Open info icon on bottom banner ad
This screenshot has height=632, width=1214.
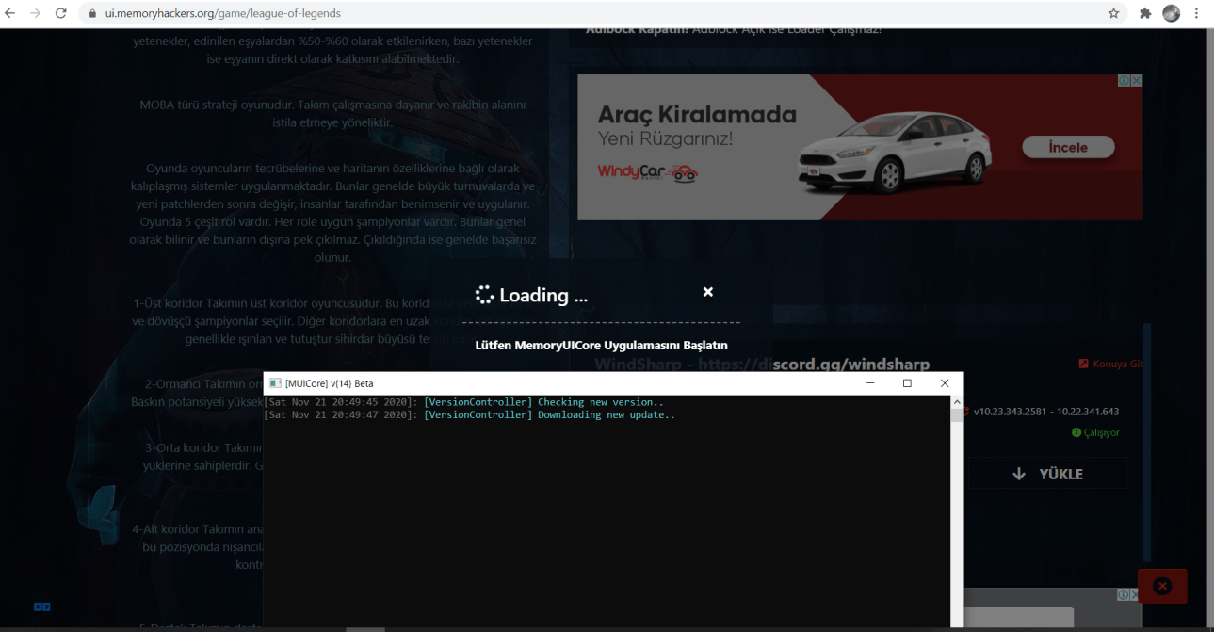[x=1124, y=595]
